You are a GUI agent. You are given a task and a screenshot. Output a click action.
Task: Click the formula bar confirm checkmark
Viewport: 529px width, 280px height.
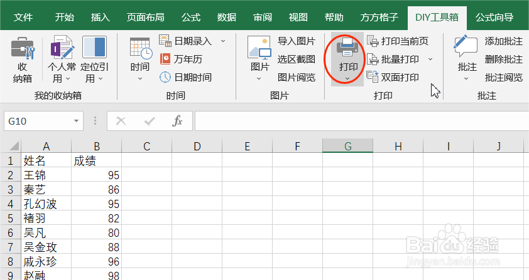(150, 121)
